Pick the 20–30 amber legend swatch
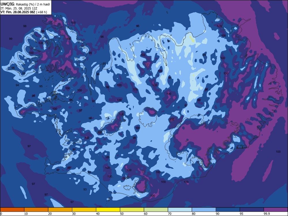 (60, 210)
